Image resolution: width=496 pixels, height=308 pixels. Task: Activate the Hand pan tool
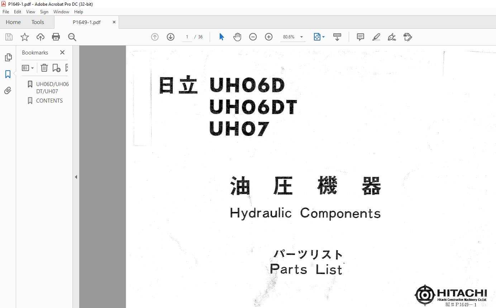(237, 37)
